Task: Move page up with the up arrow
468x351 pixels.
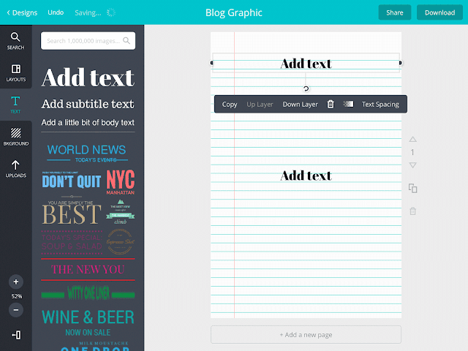Action: 412,140
